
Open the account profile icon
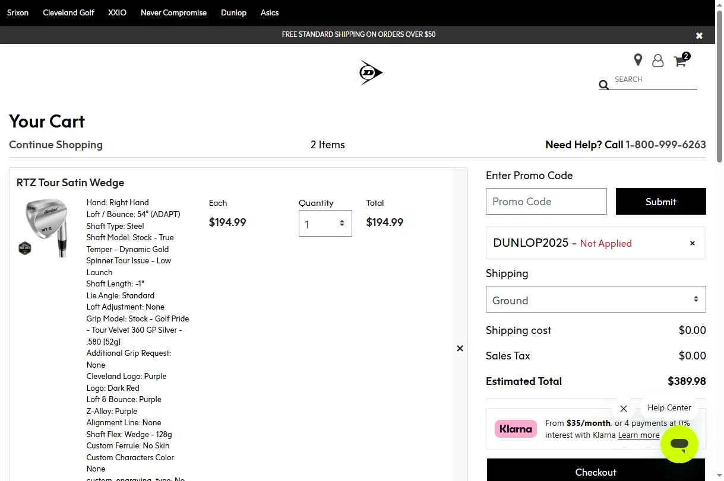(x=657, y=60)
